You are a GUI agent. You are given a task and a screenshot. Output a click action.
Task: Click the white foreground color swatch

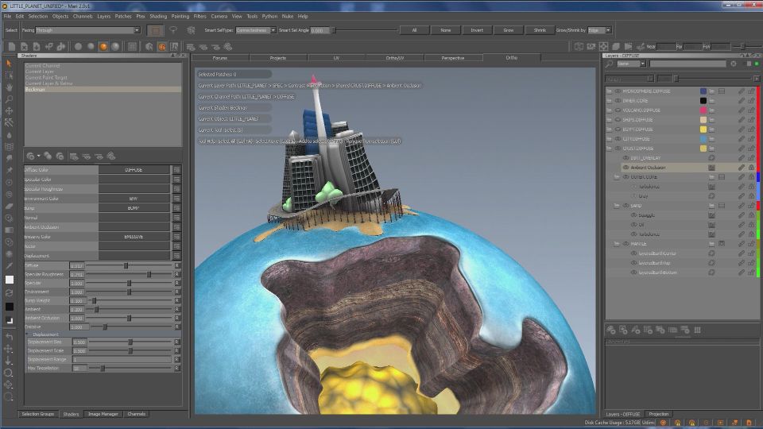pyautogui.click(x=10, y=280)
